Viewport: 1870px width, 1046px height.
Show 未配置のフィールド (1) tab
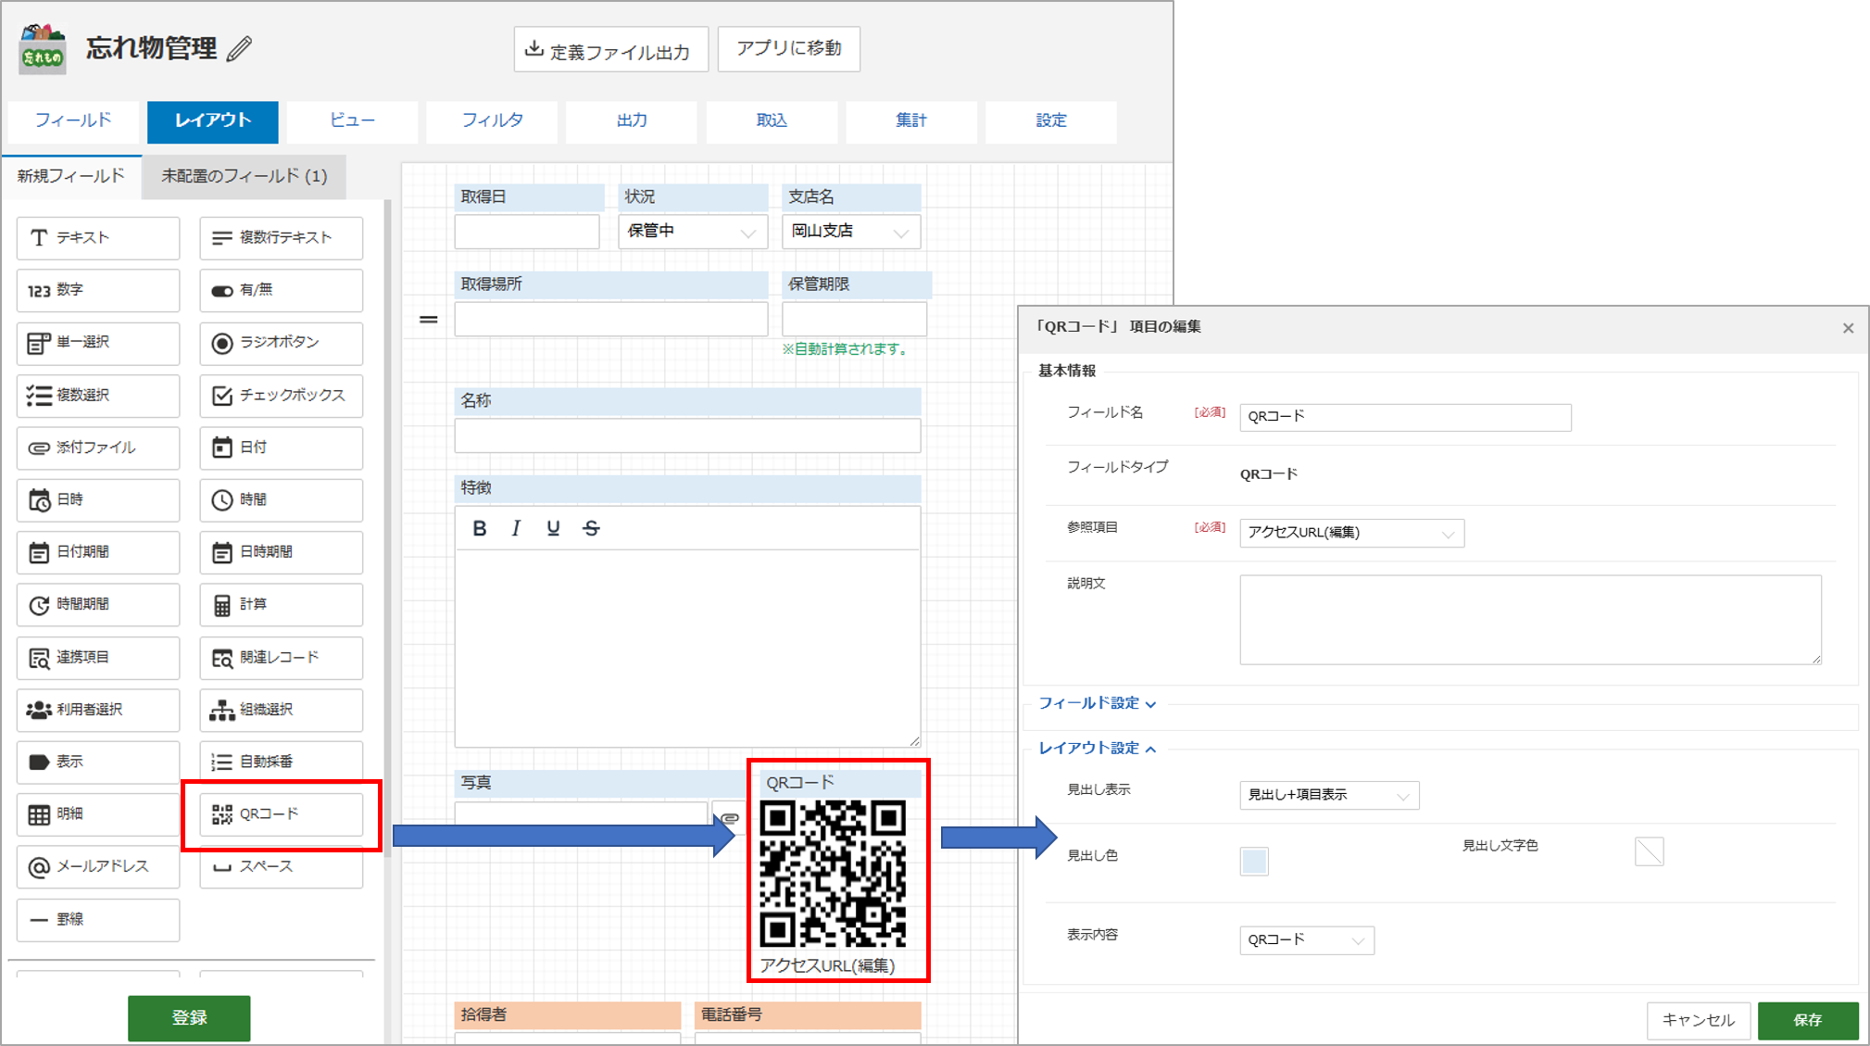[x=245, y=176]
